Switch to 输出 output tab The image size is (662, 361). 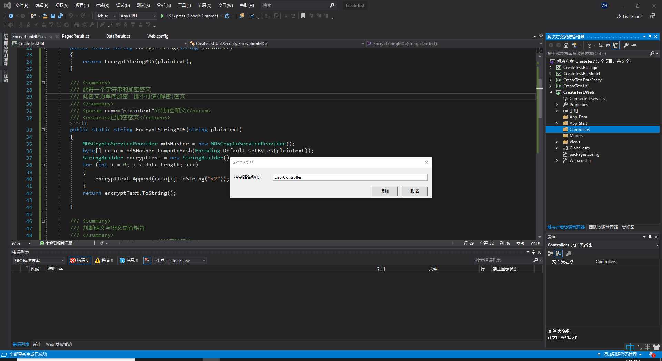coord(37,344)
